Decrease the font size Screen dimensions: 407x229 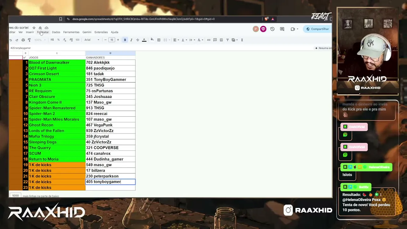(x=106, y=40)
